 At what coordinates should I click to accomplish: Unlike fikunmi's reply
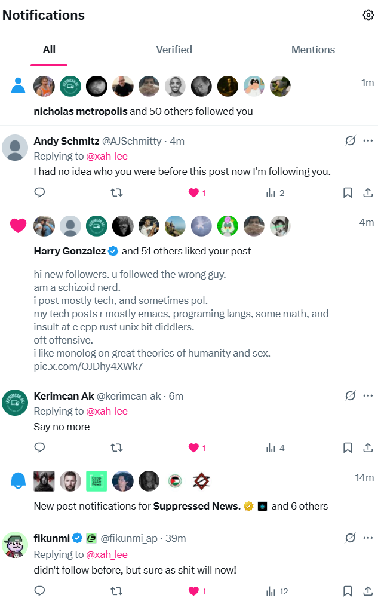pos(193,591)
